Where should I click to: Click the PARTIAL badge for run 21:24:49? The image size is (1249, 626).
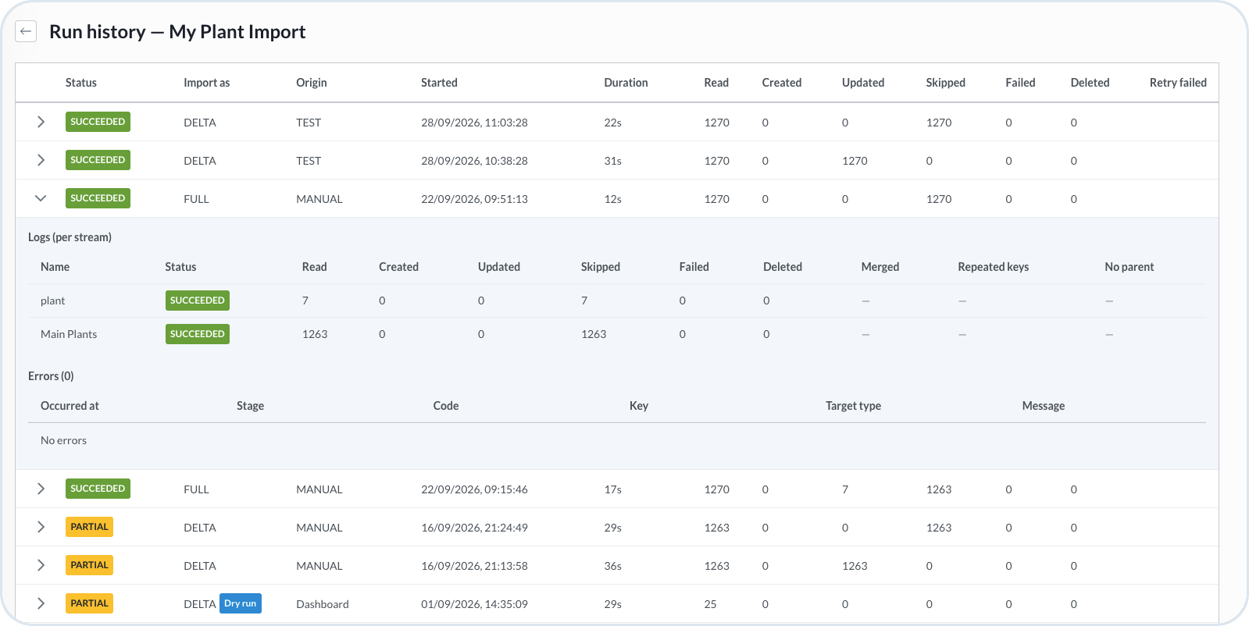tap(89, 527)
